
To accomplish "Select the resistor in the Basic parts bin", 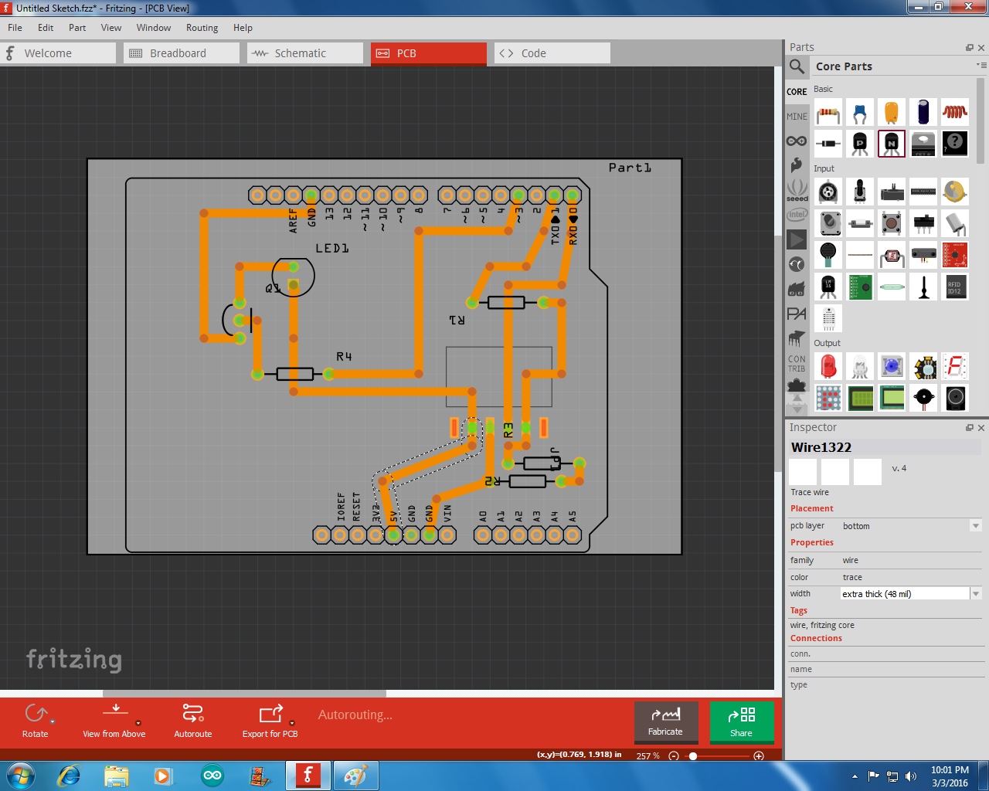I will tap(828, 112).
